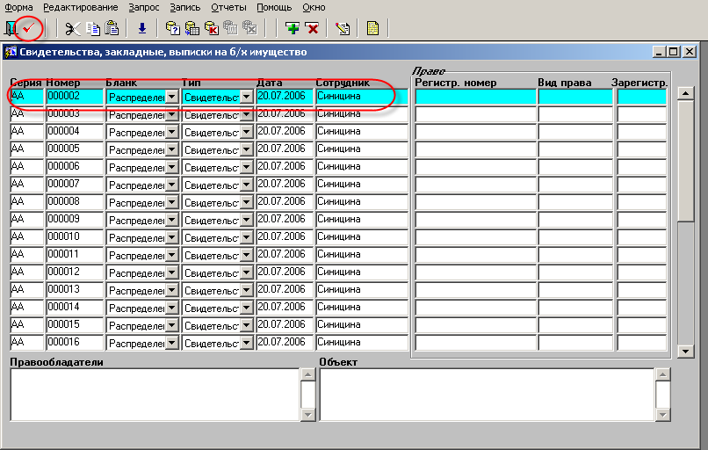Open the Редактирование menu
The width and height of the screenshot is (708, 450).
point(80,8)
